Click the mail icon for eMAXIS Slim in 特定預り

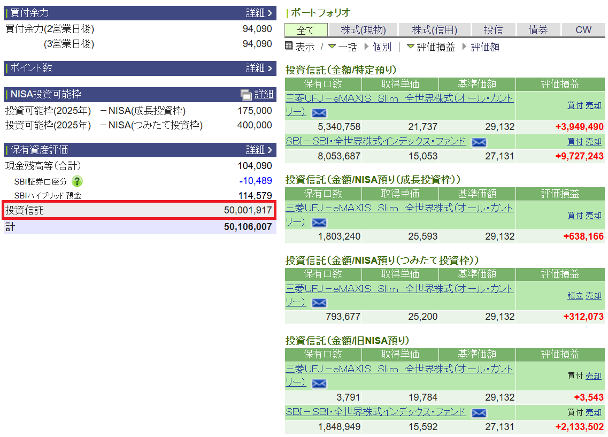319,113
